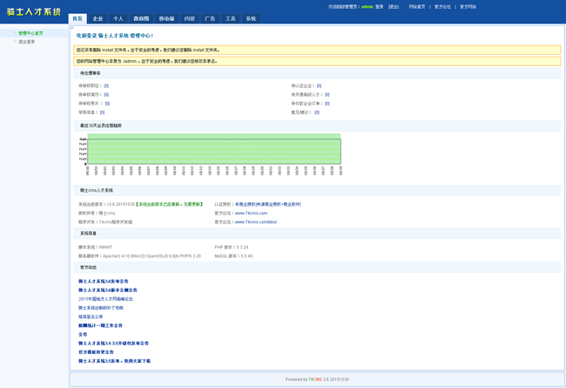Screen dimensions: 566x388
Task: Click the 骑士人才系统 logo
Action: [33, 12]
